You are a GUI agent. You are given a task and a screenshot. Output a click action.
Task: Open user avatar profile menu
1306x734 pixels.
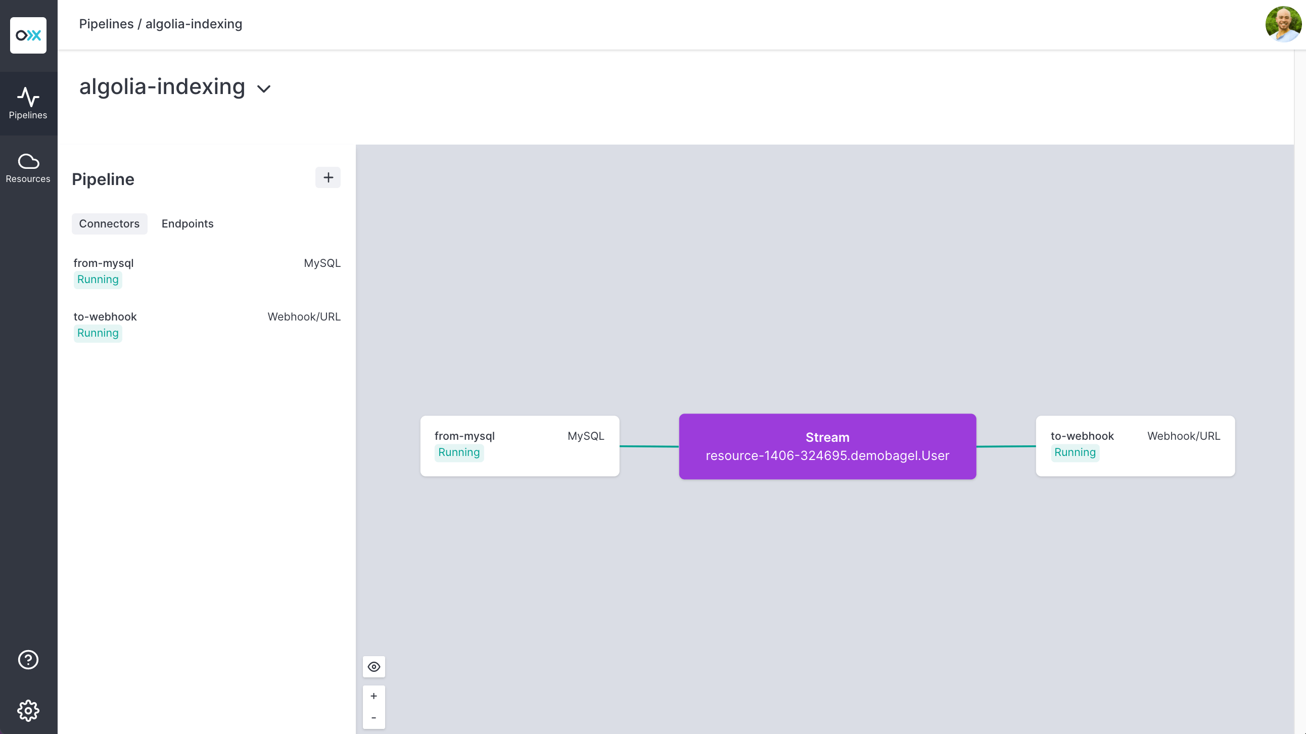coord(1283,24)
